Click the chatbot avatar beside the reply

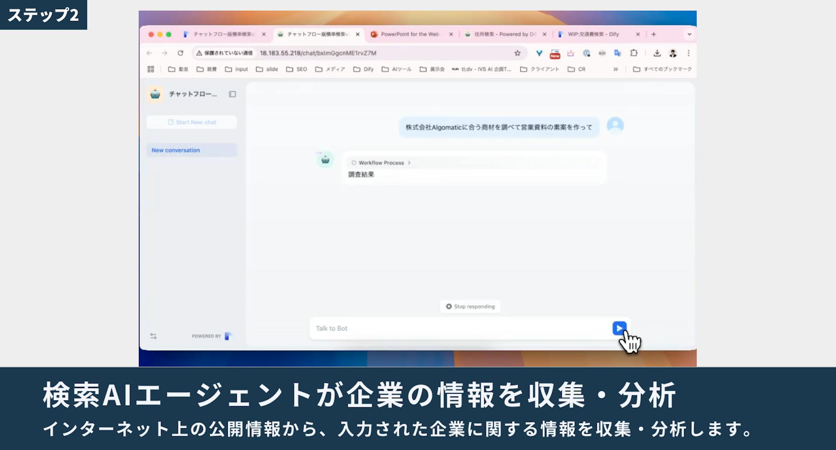tap(325, 159)
